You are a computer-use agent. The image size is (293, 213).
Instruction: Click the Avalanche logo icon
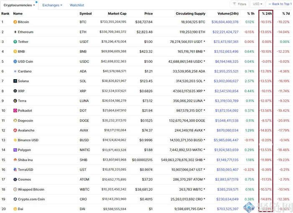coord(15,130)
